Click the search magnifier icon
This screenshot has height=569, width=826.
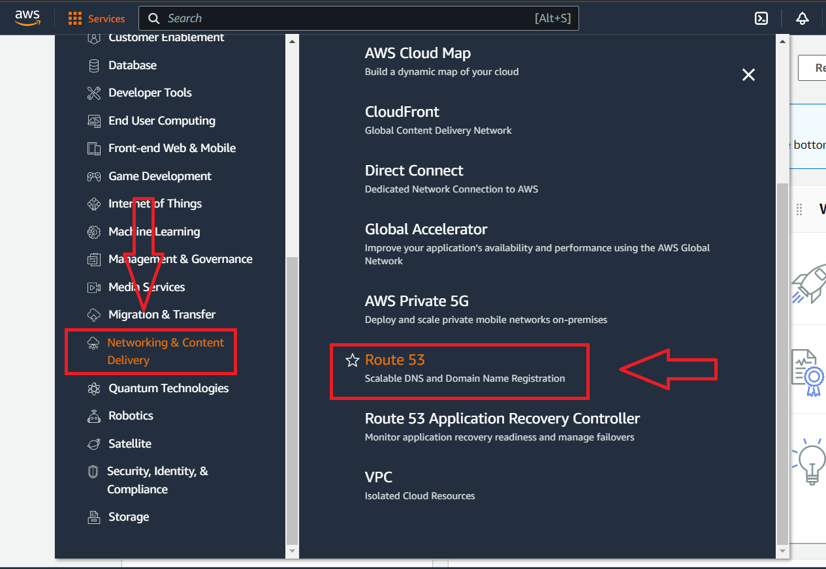(x=153, y=18)
